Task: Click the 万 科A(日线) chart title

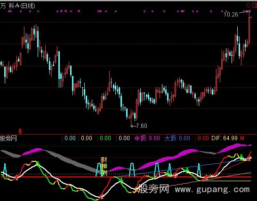Action: pyautogui.click(x=17, y=6)
